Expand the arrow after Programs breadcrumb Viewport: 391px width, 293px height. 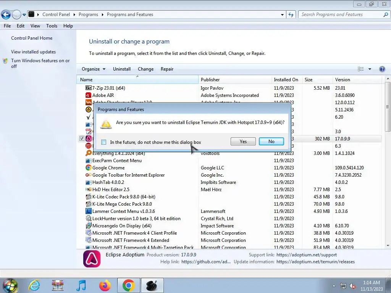102,15
